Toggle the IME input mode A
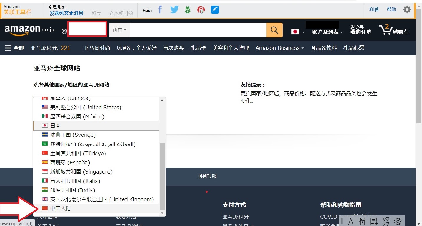422x226 pixels. (351, 221)
